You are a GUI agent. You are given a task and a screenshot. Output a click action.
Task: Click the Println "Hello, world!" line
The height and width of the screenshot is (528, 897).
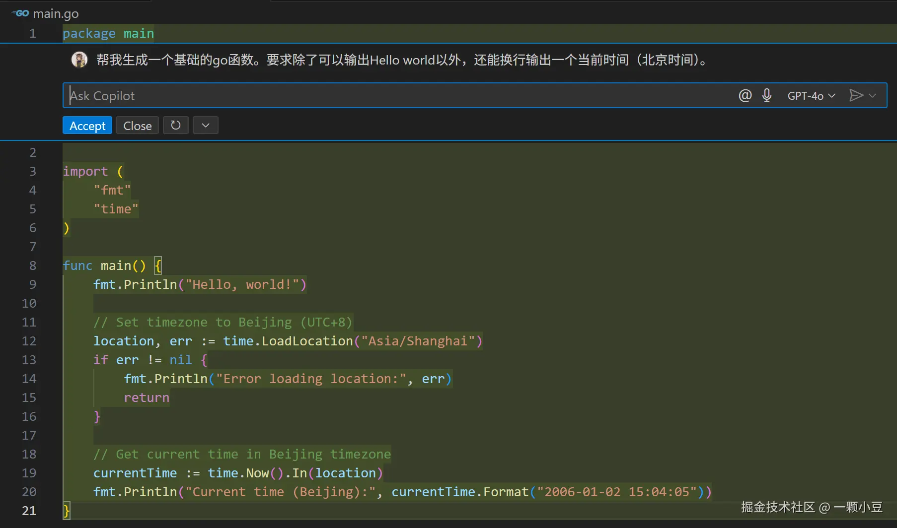(200, 284)
